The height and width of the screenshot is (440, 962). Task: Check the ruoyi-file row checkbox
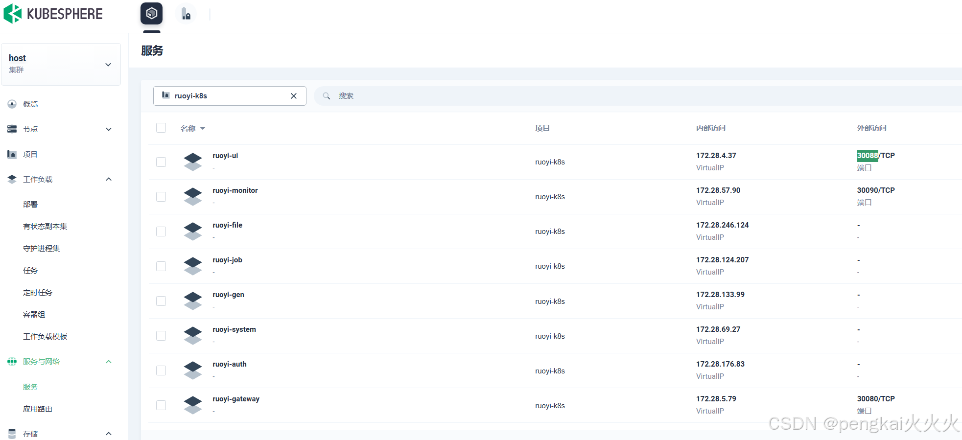click(x=161, y=232)
